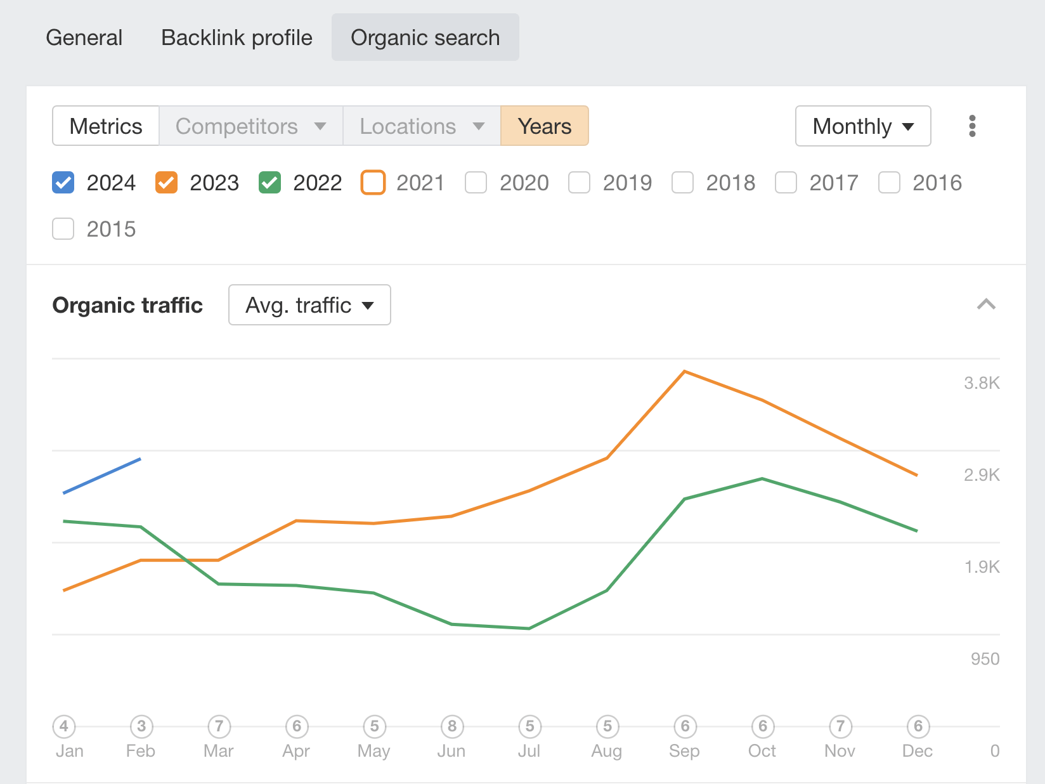Expand the Locations filter dropdown

click(x=421, y=126)
